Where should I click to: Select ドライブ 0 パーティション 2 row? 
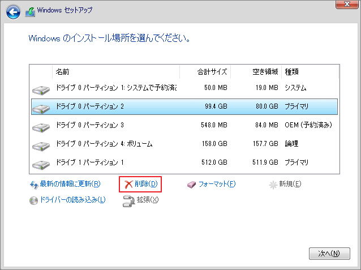coord(184,106)
